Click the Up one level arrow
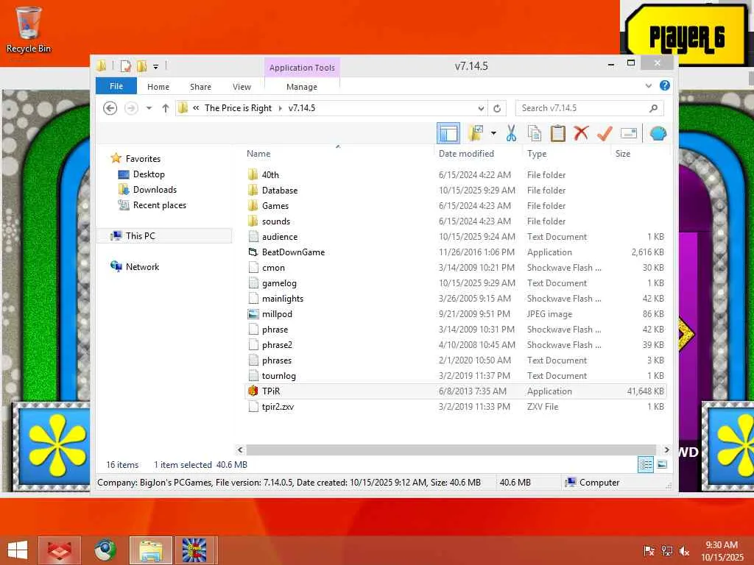The height and width of the screenshot is (565, 754). (x=166, y=108)
